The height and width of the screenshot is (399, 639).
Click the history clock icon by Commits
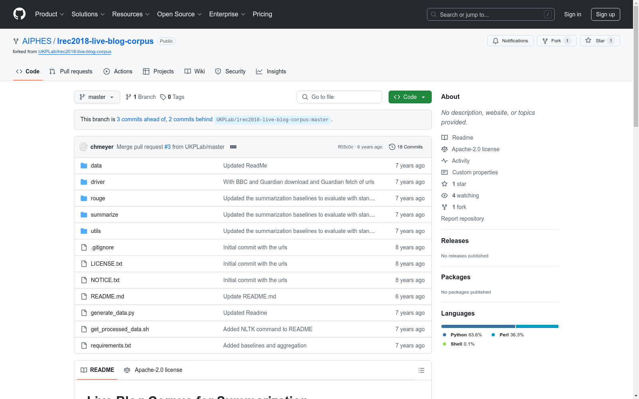tap(392, 147)
